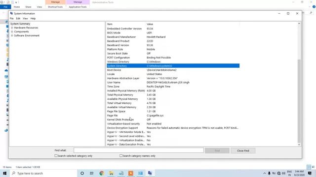Click File Explorer's blue help icon
The image size is (316, 177).
(x=314, y=7)
